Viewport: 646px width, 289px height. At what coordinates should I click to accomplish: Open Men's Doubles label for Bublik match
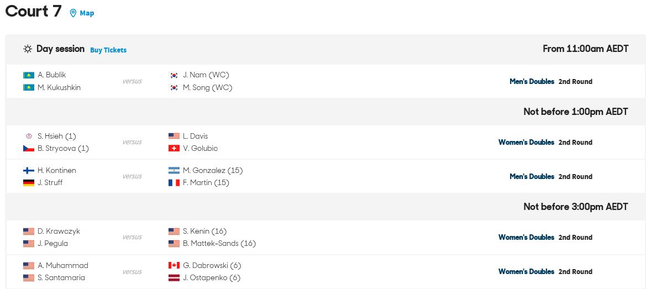[x=532, y=82]
